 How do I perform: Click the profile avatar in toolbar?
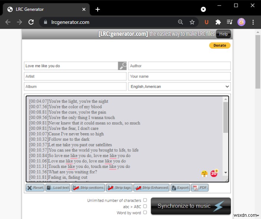(x=241, y=22)
